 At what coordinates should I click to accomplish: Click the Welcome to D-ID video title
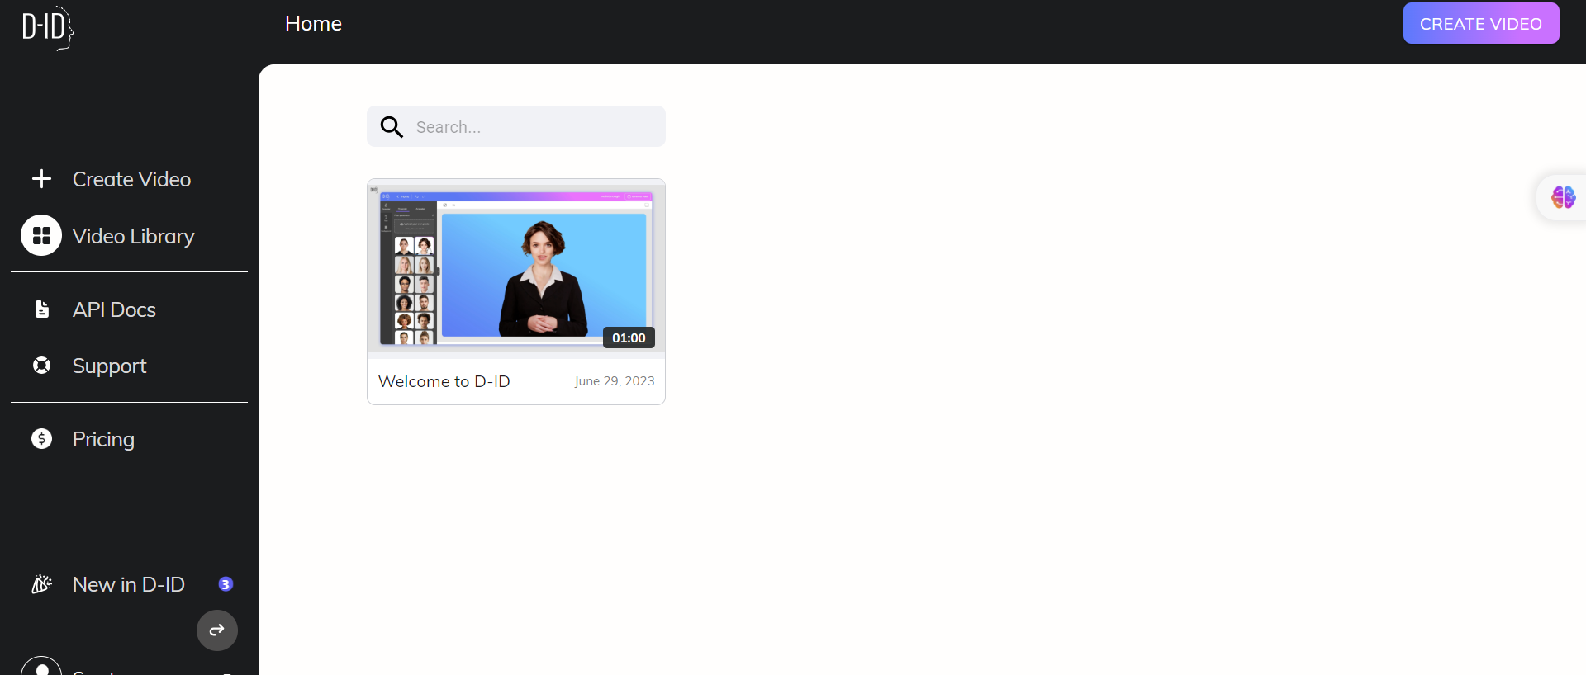coord(444,381)
